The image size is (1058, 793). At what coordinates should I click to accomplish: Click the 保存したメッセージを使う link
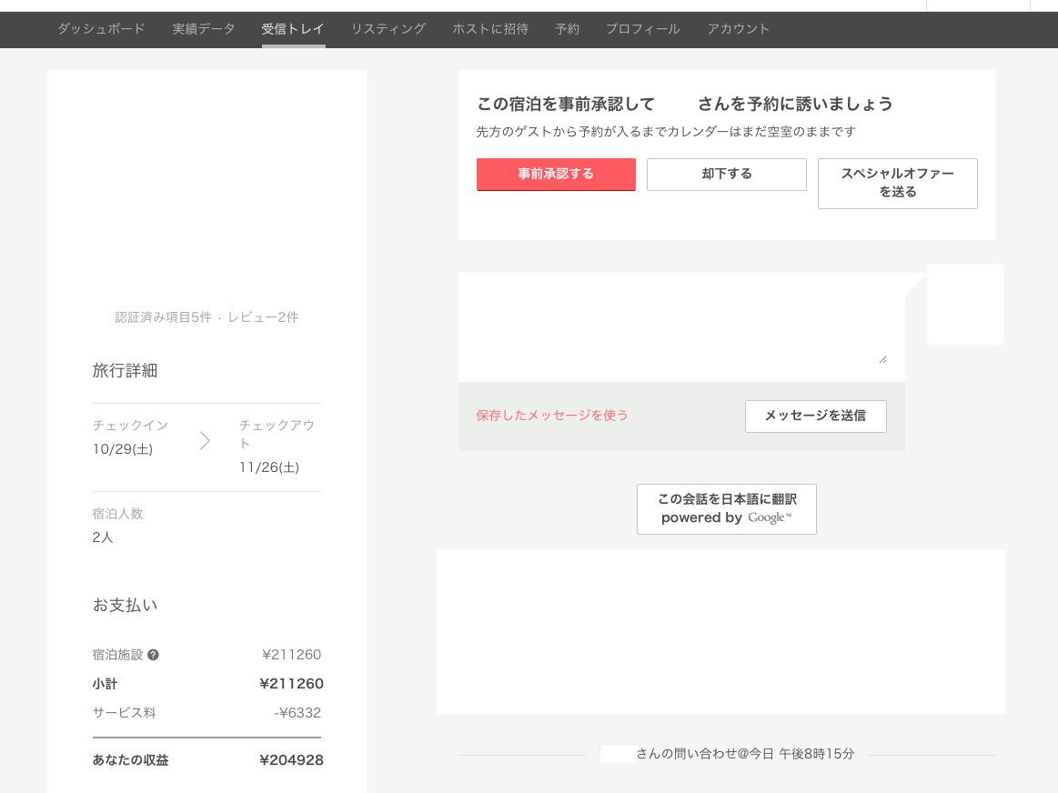pyautogui.click(x=552, y=416)
